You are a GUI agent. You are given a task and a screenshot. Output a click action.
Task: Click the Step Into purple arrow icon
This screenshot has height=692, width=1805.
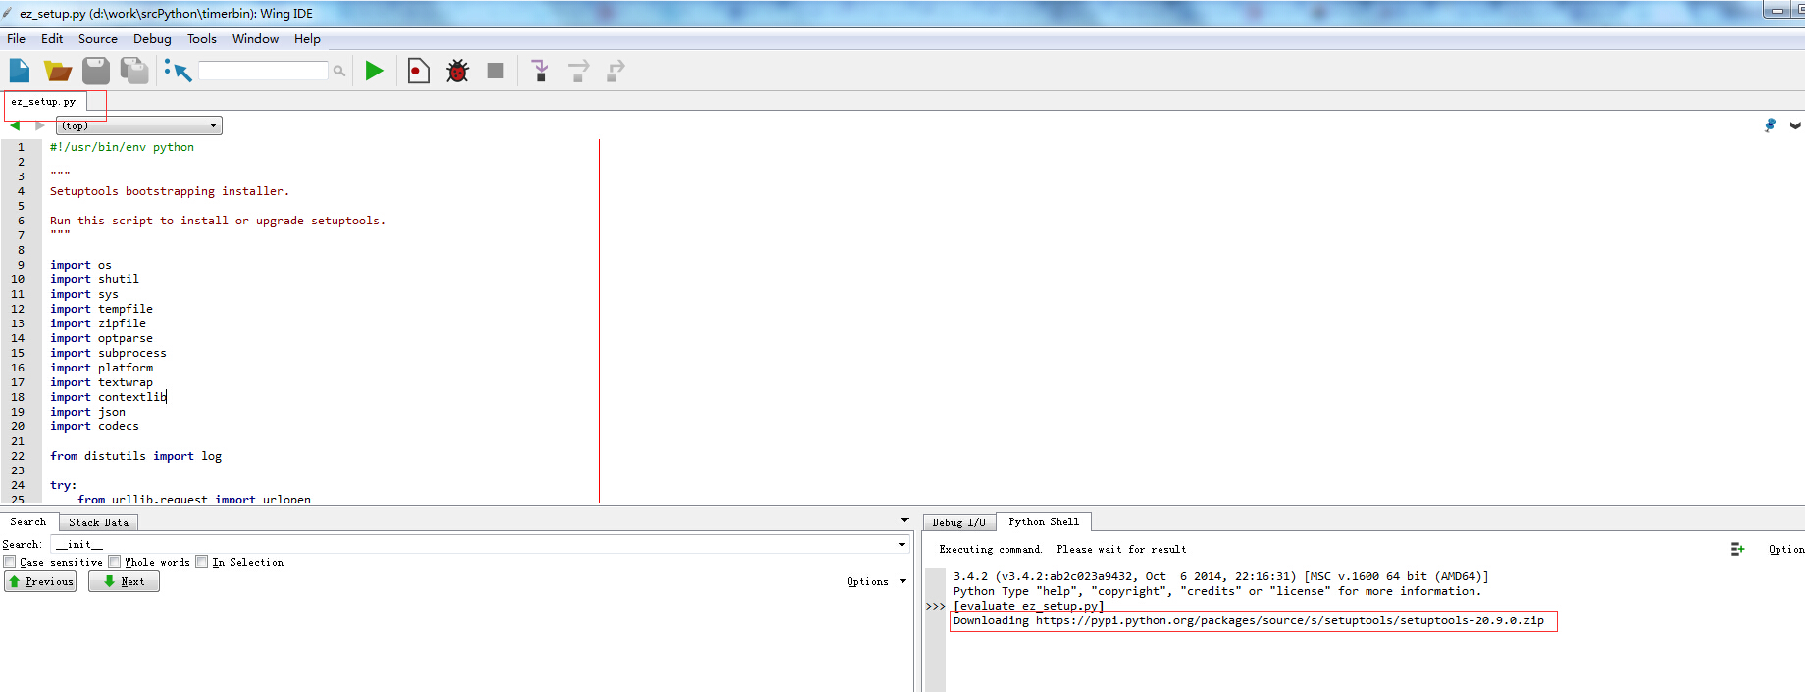[540, 71]
